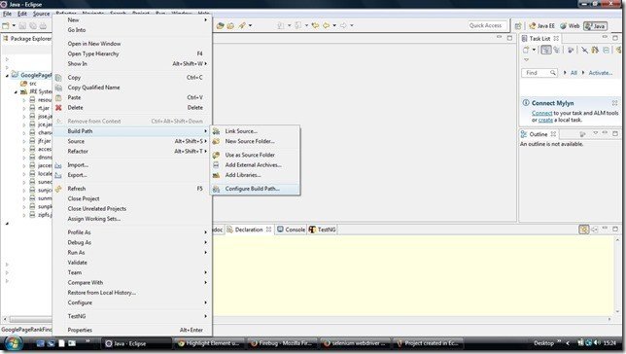Click the red Delete X icon

58,108
